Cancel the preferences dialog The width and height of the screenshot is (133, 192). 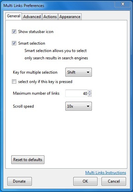(x=114, y=181)
